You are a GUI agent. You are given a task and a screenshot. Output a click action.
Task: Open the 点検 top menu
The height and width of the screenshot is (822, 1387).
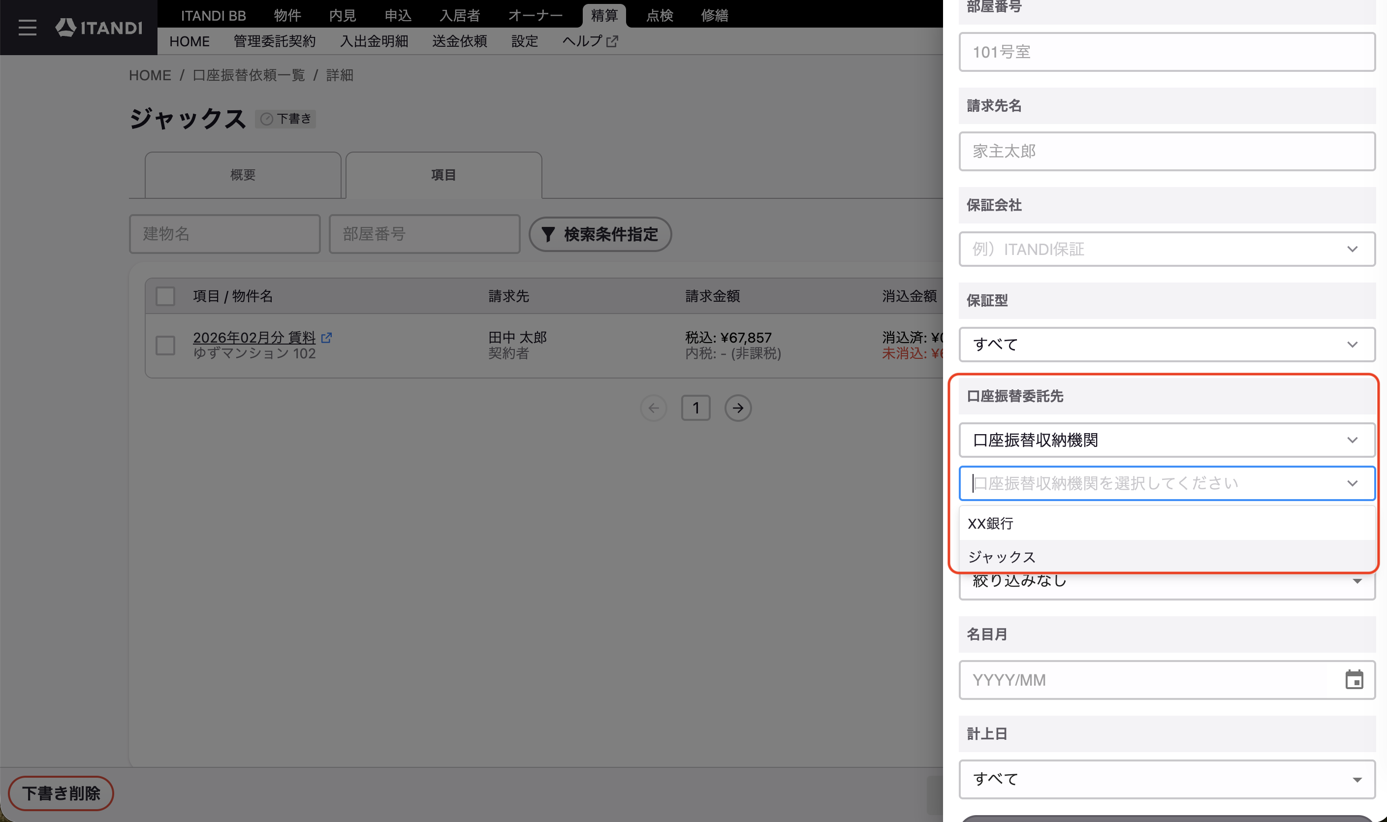(x=660, y=16)
